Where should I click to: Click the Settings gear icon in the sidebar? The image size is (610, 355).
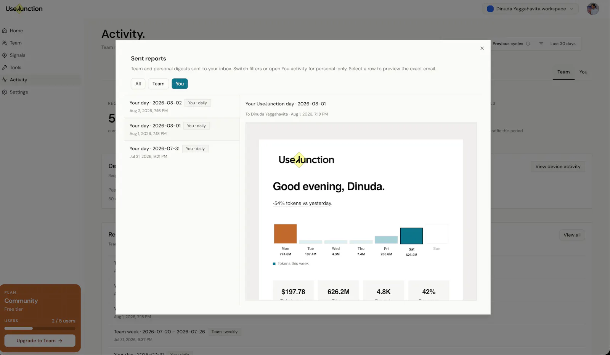(5, 92)
